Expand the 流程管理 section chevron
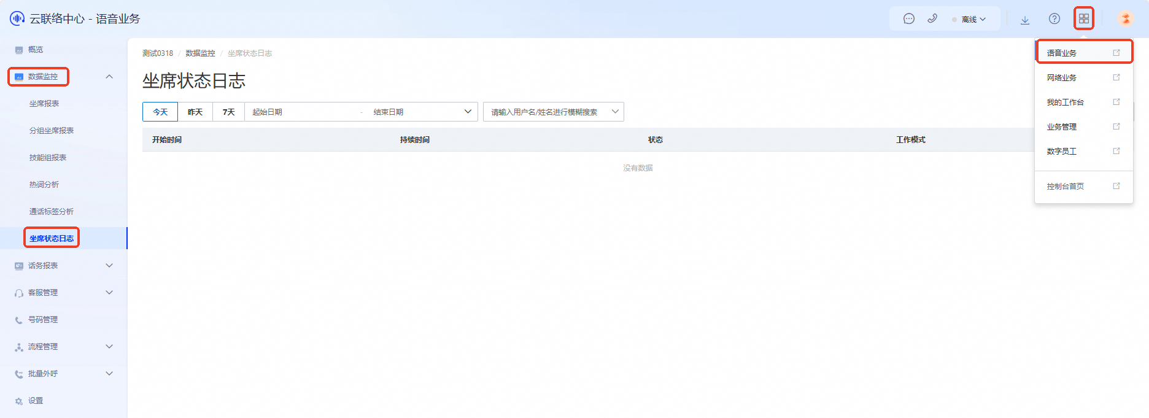 (x=109, y=347)
